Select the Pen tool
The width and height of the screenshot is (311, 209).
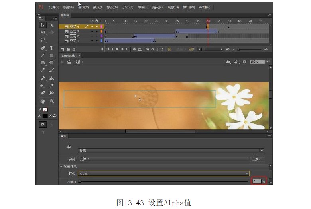[x=43, y=48]
